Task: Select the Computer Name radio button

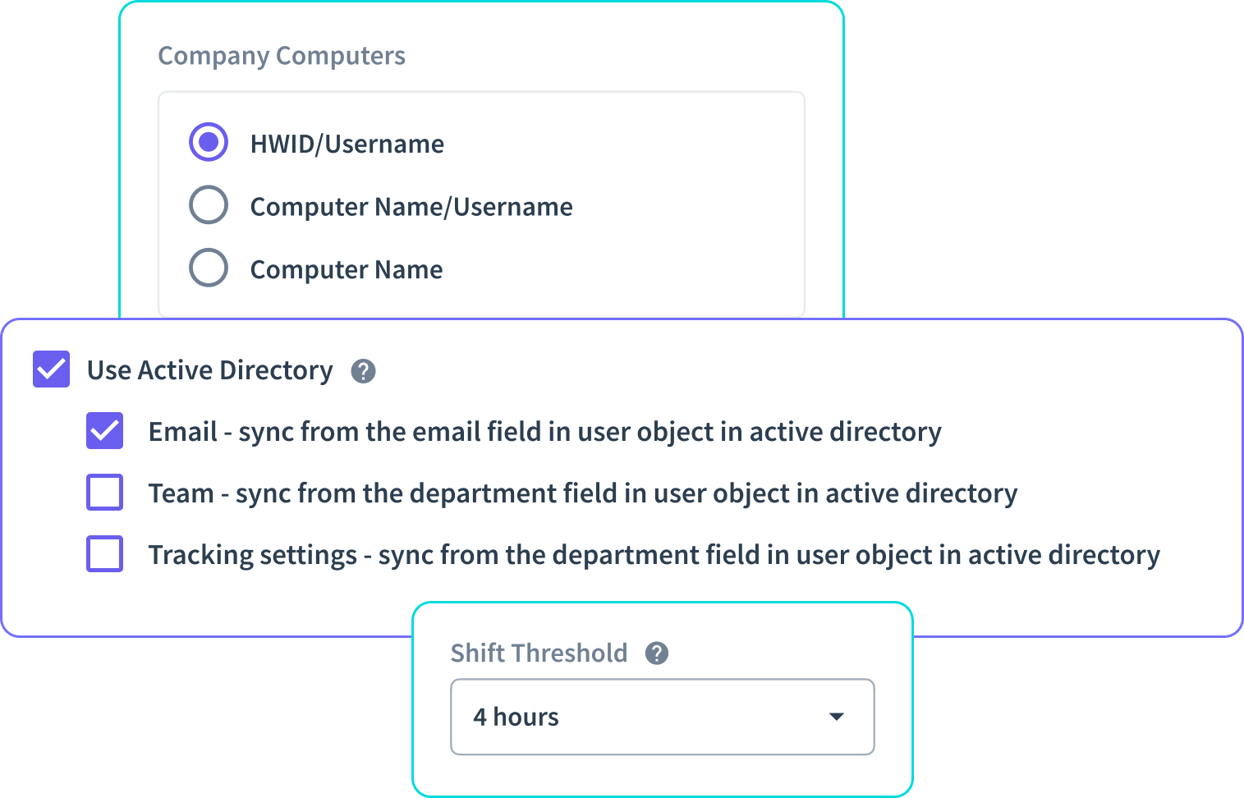Action: pos(209,268)
